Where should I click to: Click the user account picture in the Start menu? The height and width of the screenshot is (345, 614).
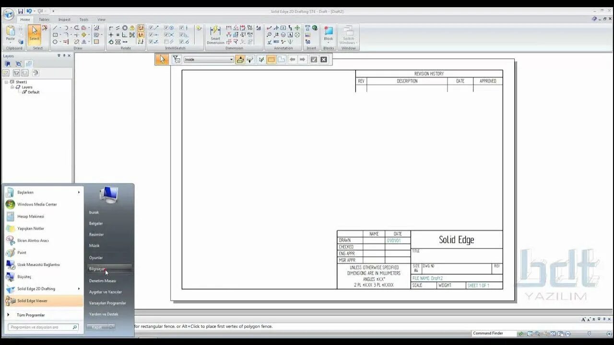click(x=109, y=195)
